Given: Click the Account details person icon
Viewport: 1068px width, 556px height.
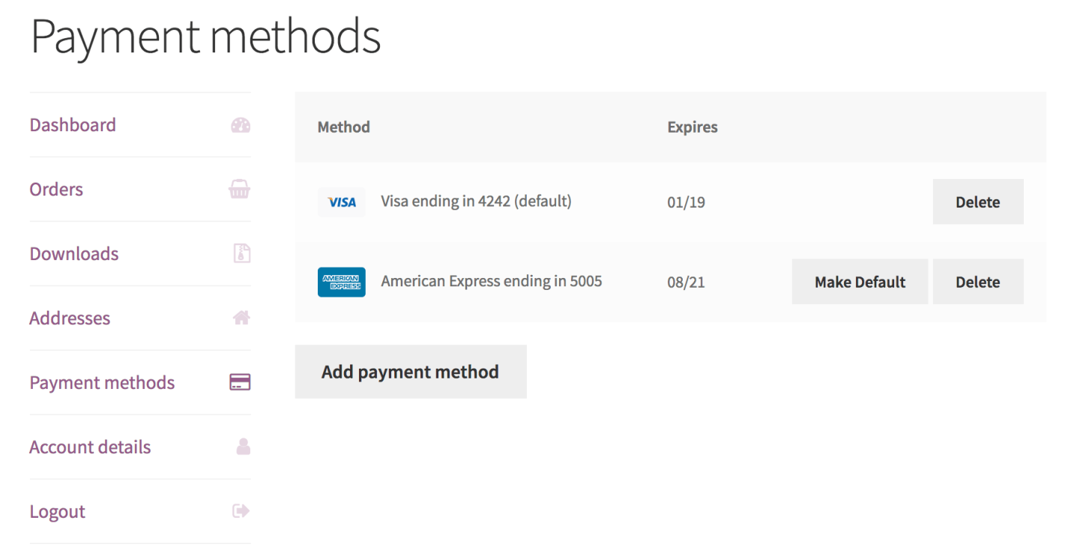Looking at the screenshot, I should 243,447.
